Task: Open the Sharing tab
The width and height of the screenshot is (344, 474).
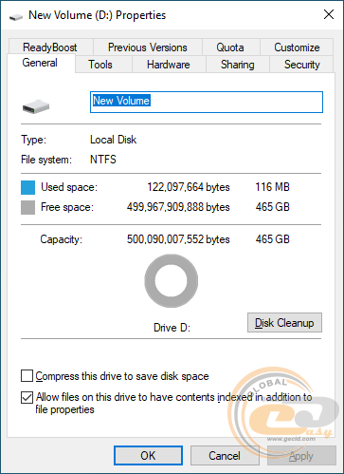Action: 238,65
